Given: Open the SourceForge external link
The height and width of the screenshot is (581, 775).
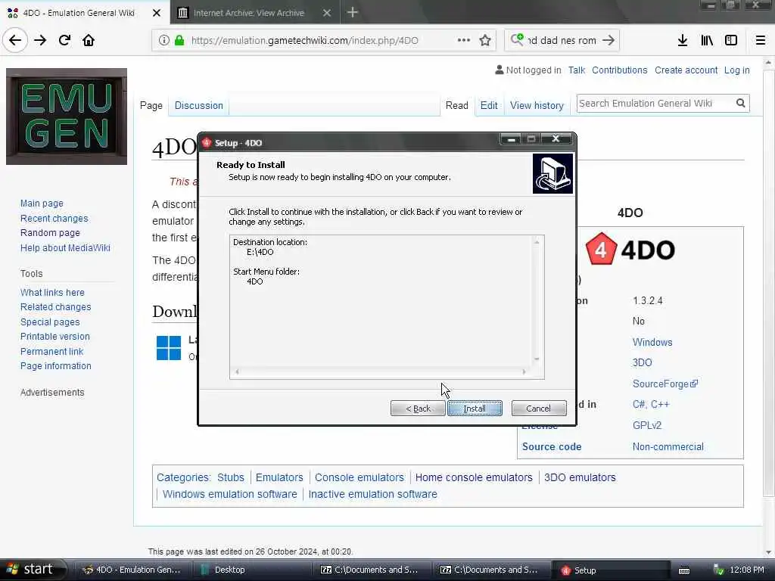Looking at the screenshot, I should tap(665, 384).
